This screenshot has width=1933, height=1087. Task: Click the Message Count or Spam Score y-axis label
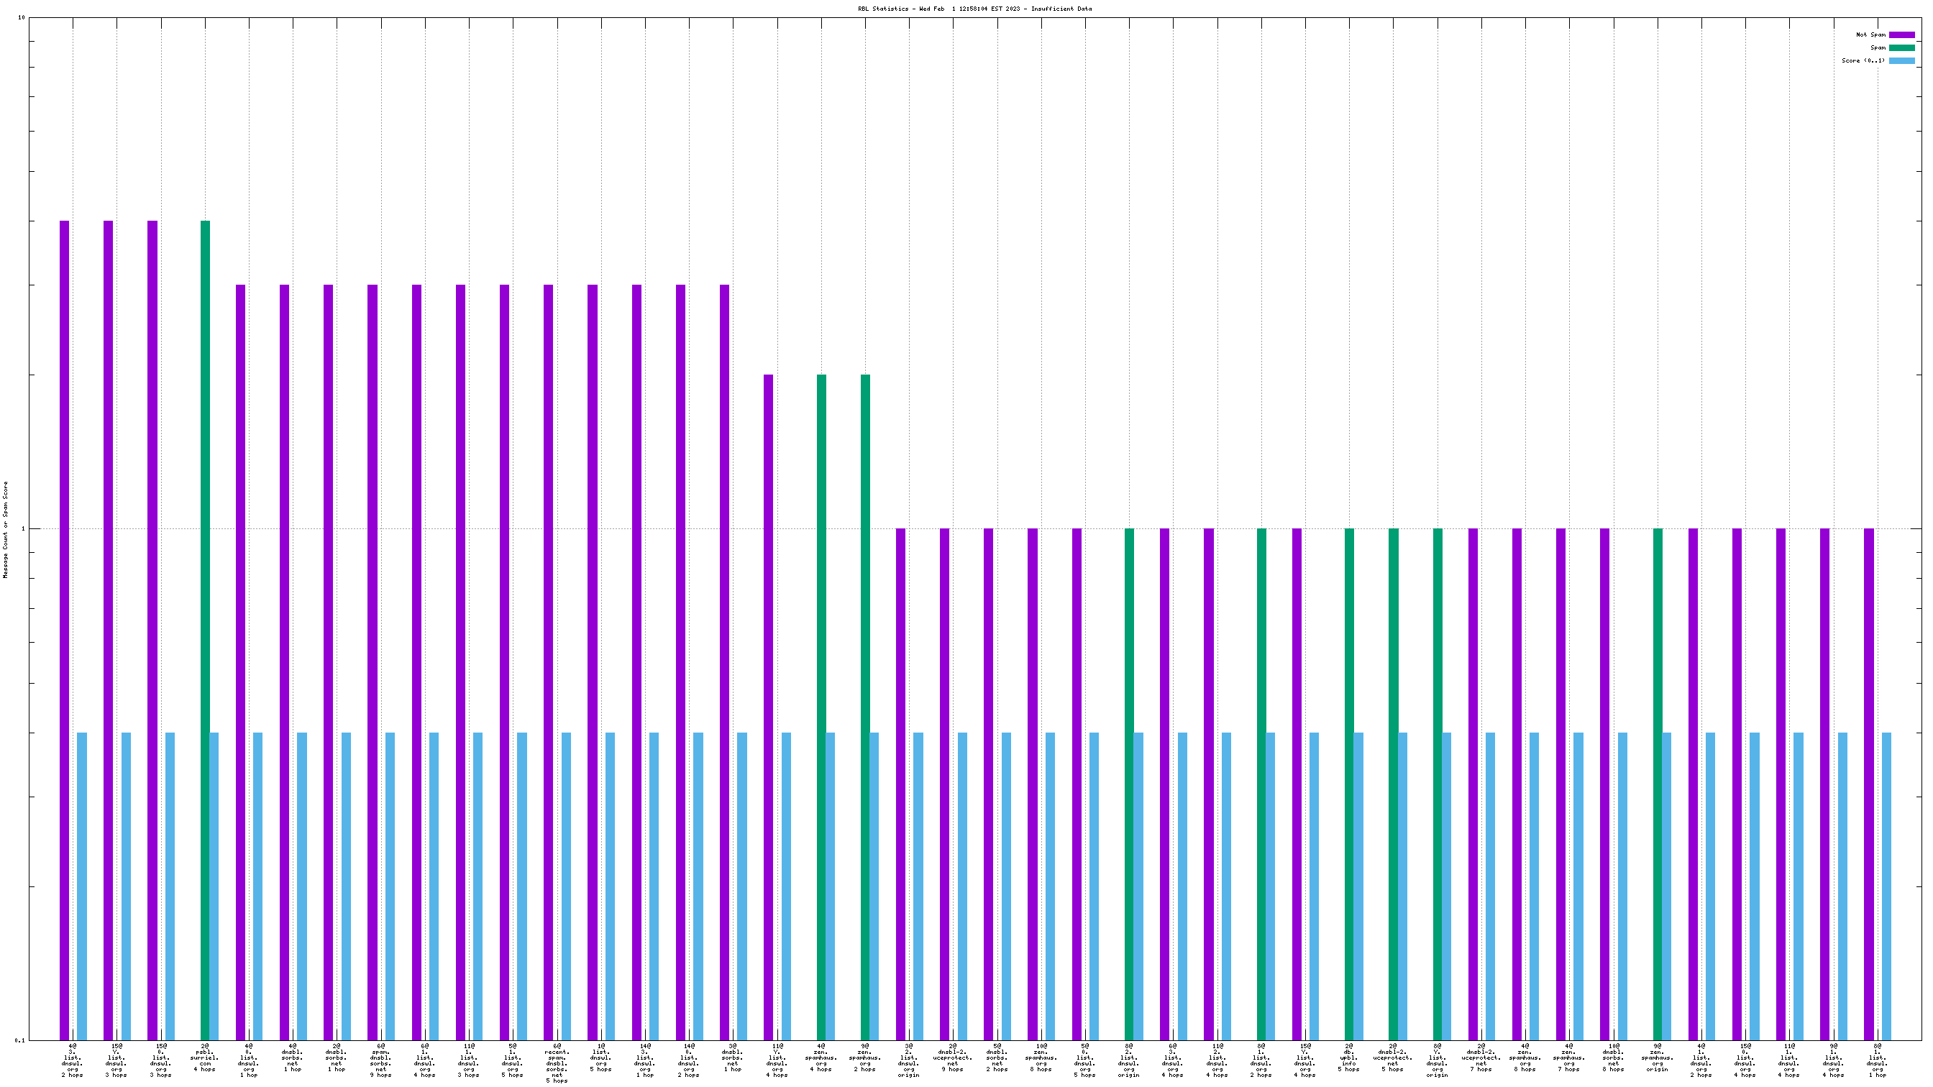(x=6, y=530)
